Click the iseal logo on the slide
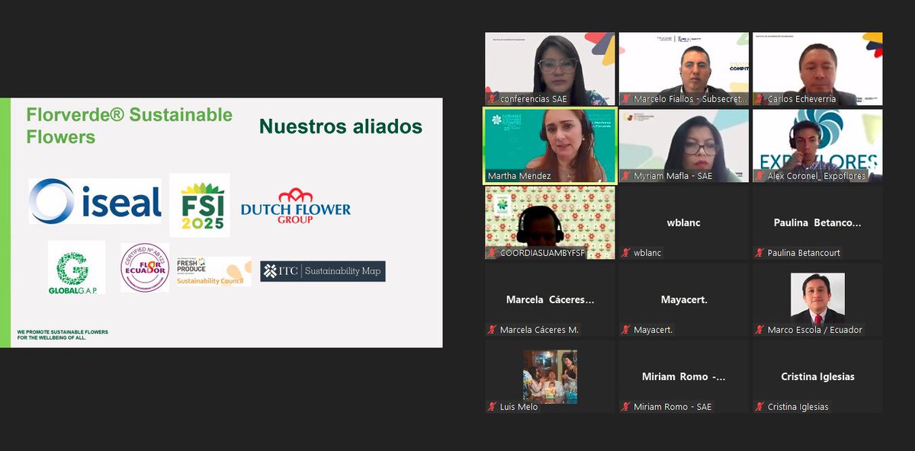This screenshot has width=915, height=451. coord(95,202)
